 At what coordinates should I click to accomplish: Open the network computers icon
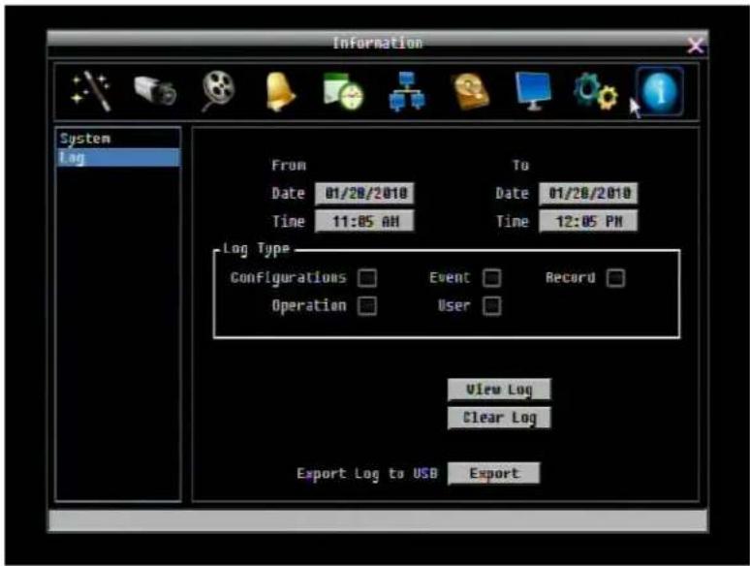pos(407,91)
